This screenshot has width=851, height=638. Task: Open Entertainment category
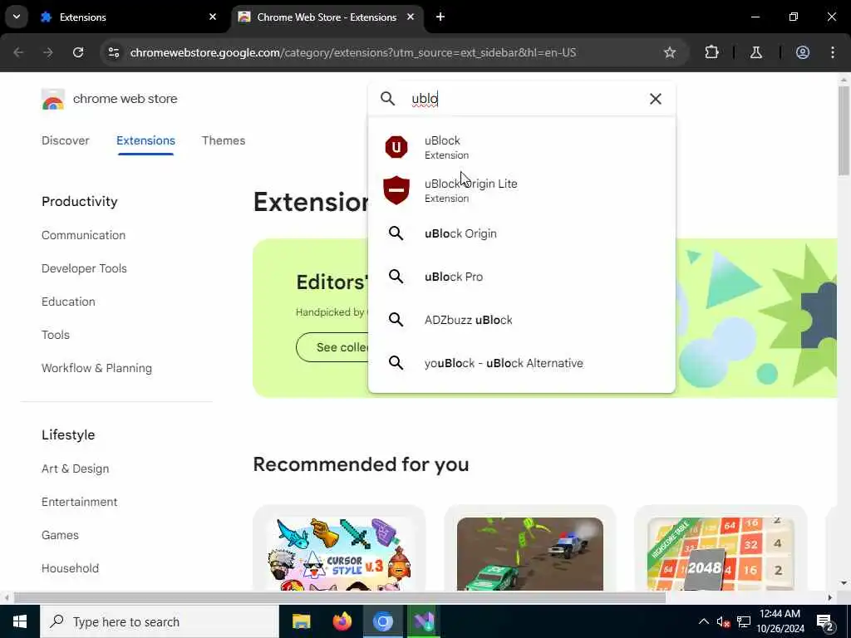tap(79, 502)
